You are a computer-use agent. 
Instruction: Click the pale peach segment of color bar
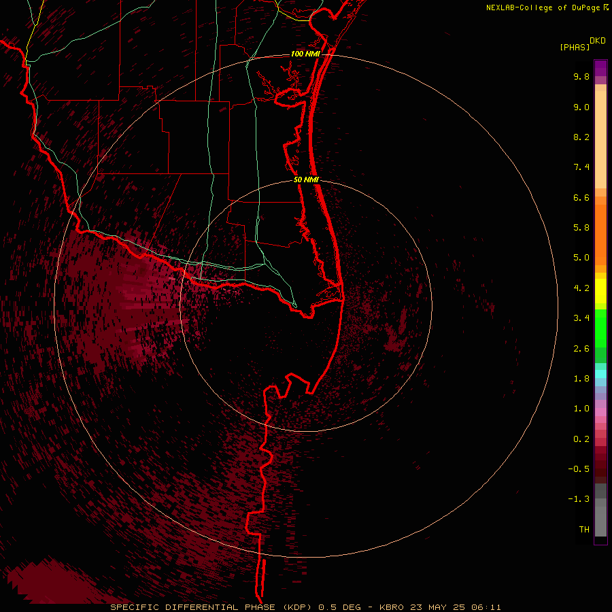(x=600, y=139)
